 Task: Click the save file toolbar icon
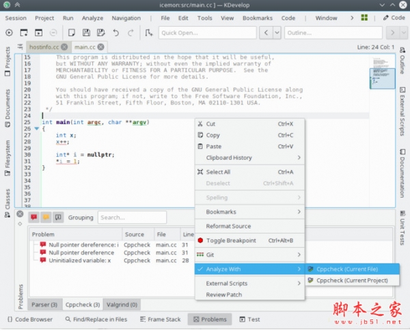(x=87, y=32)
